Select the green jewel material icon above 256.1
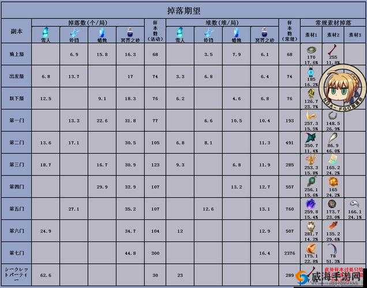 point(312,182)
